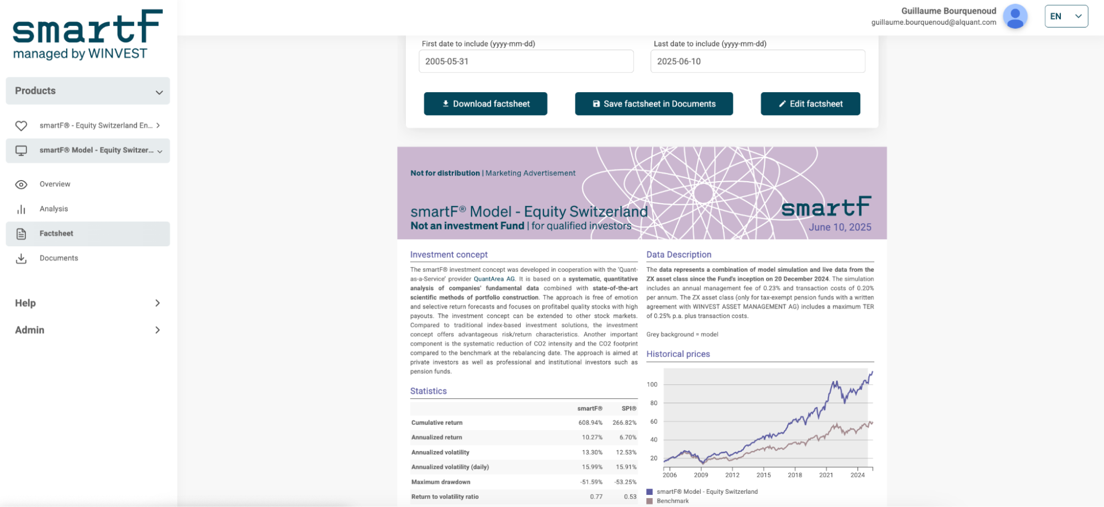Click the smartF managed by WINVEST logo

click(88, 34)
